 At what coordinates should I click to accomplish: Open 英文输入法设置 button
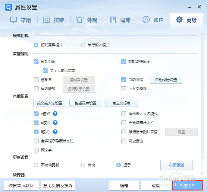click(x=50, y=103)
